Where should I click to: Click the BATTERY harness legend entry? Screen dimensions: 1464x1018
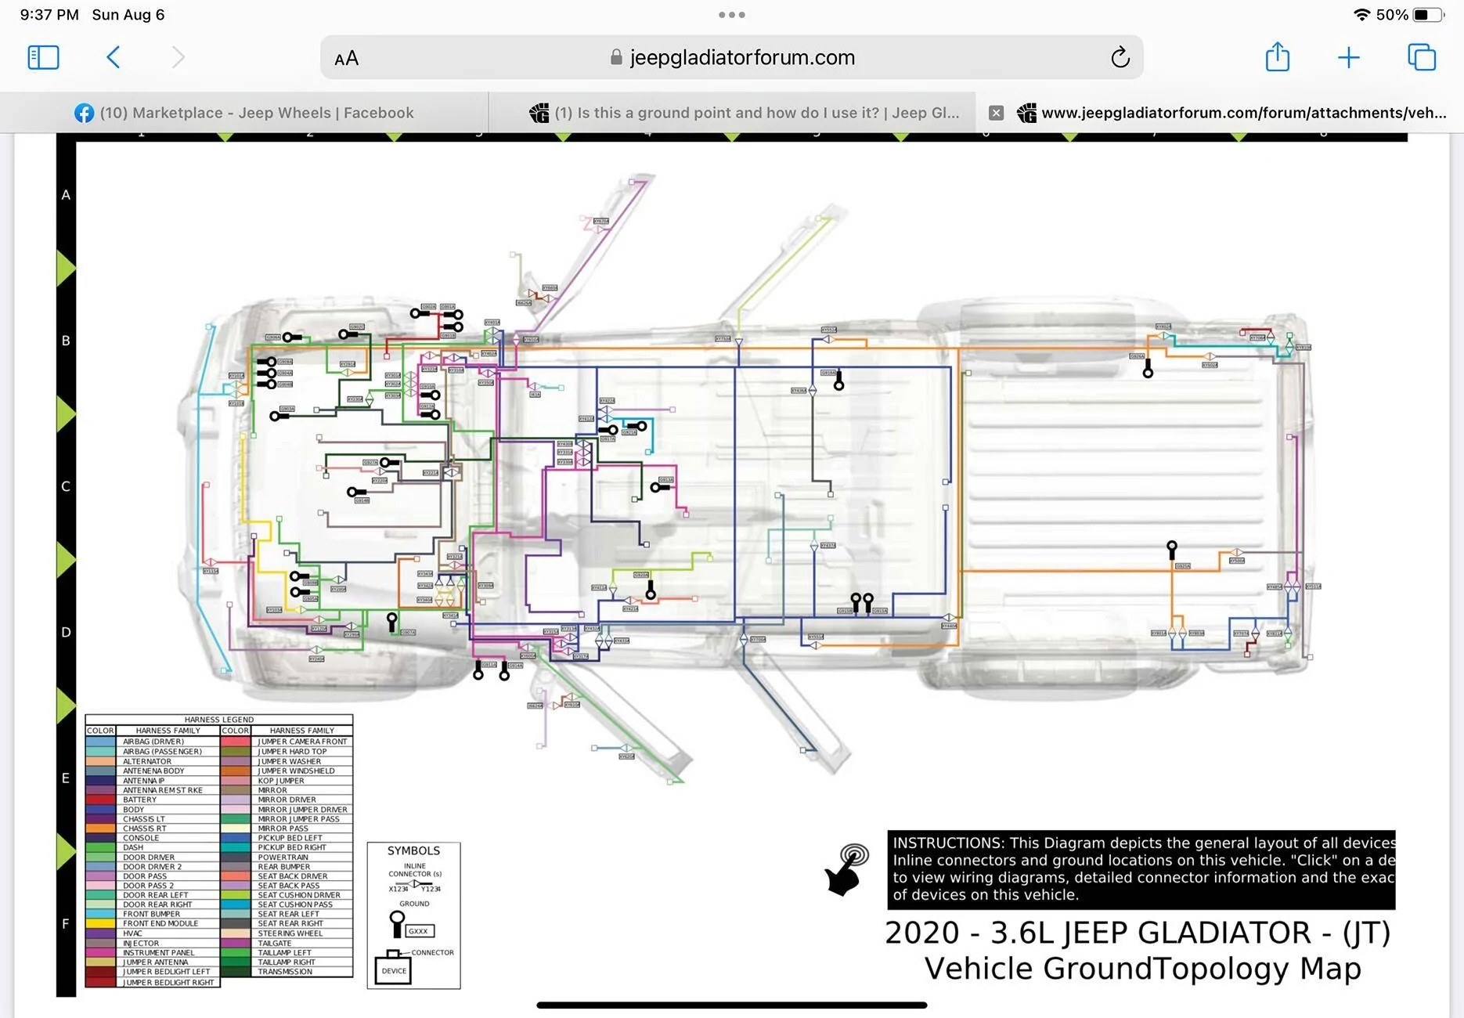(x=139, y=800)
